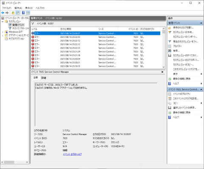Click カスタム ビューのインポート action
The height and width of the screenshot is (169, 204).
tap(185, 37)
